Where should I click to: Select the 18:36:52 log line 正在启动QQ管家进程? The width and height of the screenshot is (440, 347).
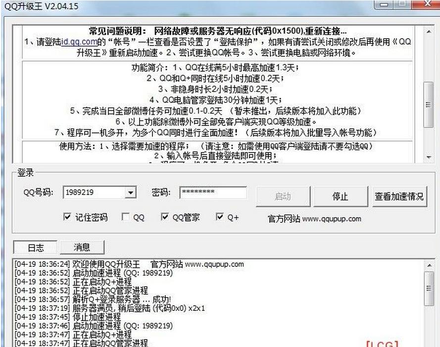pyautogui.click(x=81, y=291)
